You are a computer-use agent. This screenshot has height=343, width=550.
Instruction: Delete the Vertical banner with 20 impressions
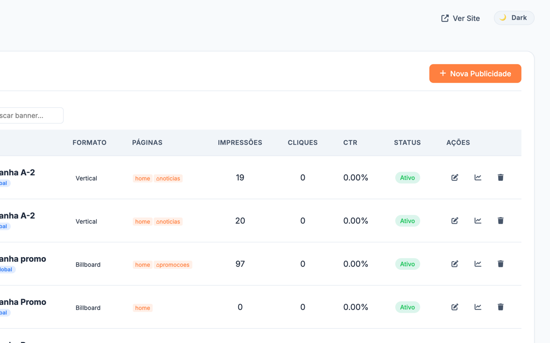tap(501, 221)
